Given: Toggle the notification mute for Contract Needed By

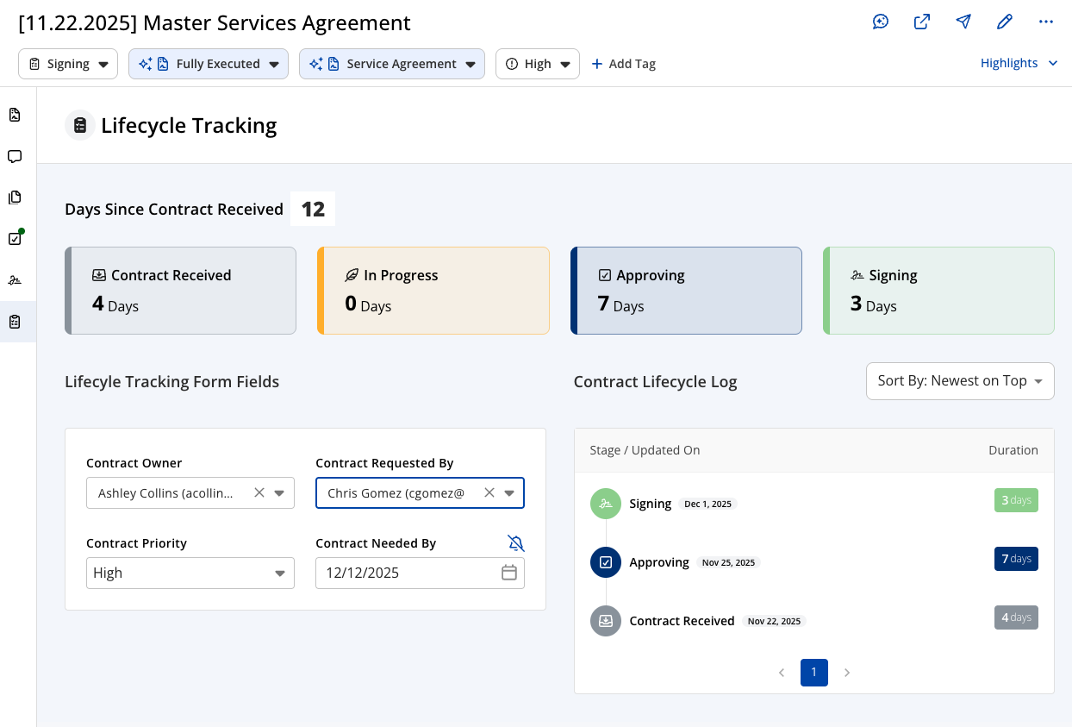Looking at the screenshot, I should 515,542.
